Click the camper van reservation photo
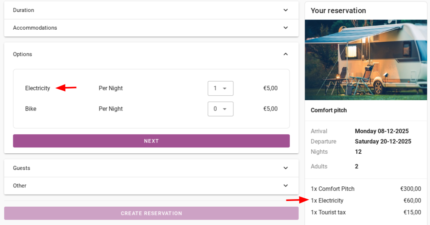The image size is (430, 225). [366, 60]
